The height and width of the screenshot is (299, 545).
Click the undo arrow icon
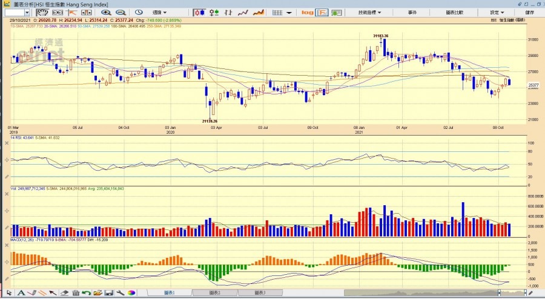[x=86, y=293]
